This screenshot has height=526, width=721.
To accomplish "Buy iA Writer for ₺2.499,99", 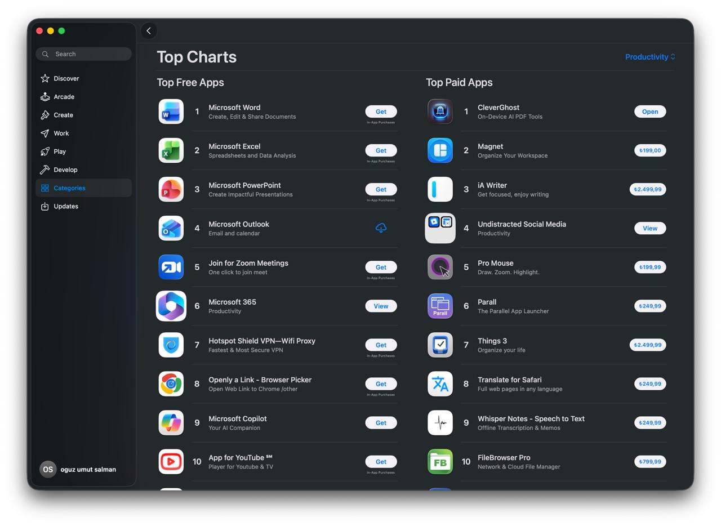I will point(648,189).
